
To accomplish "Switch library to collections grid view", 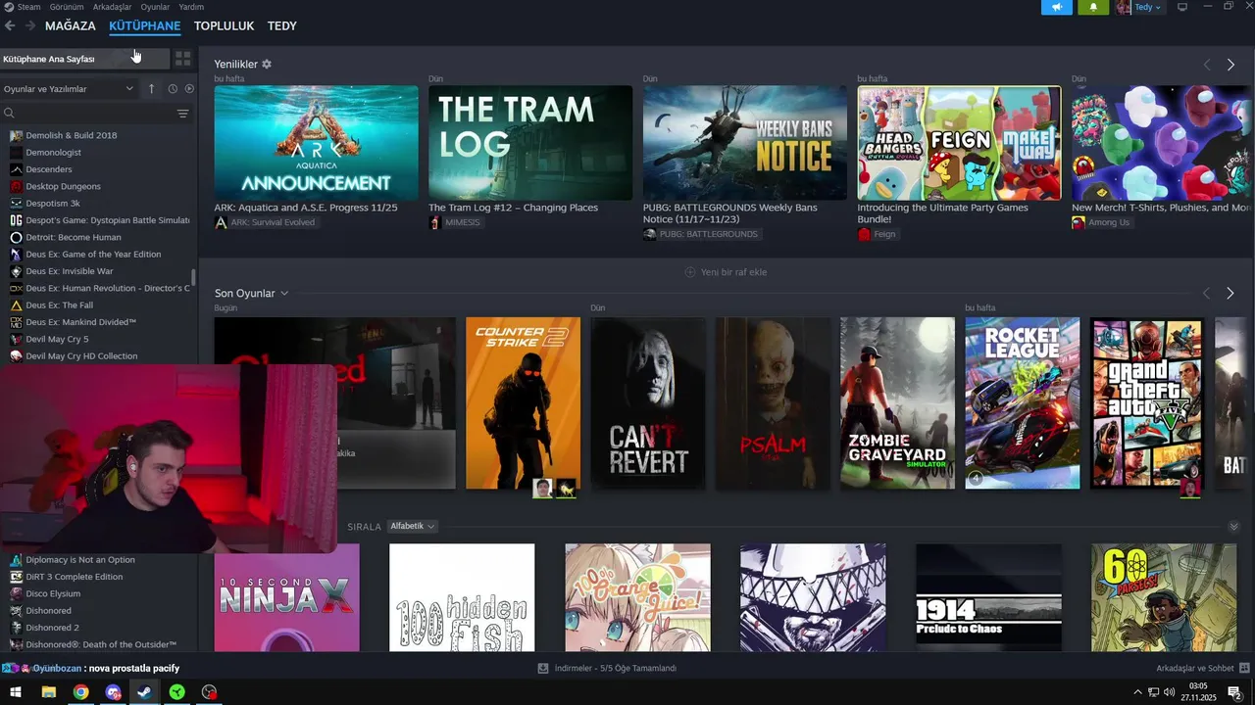I will click(182, 59).
